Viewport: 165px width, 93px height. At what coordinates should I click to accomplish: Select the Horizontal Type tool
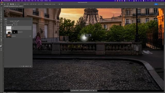pyautogui.click(x=1, y=35)
